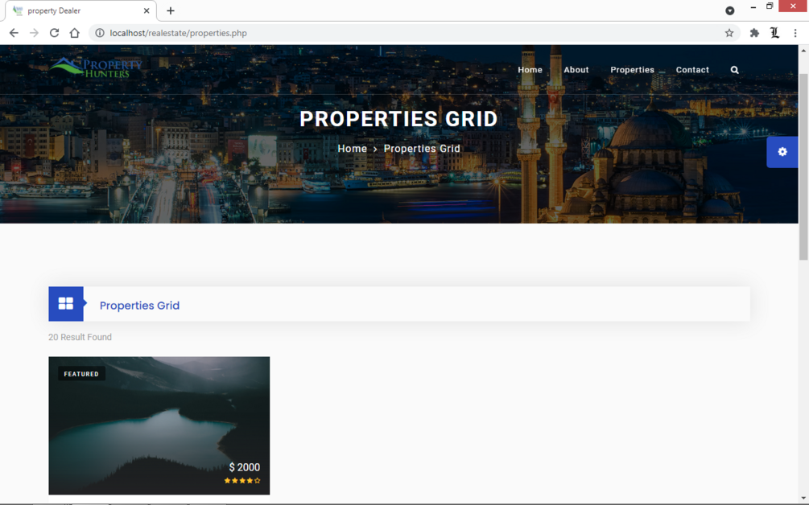
Task: Restore down the browser window
Action: point(770,6)
